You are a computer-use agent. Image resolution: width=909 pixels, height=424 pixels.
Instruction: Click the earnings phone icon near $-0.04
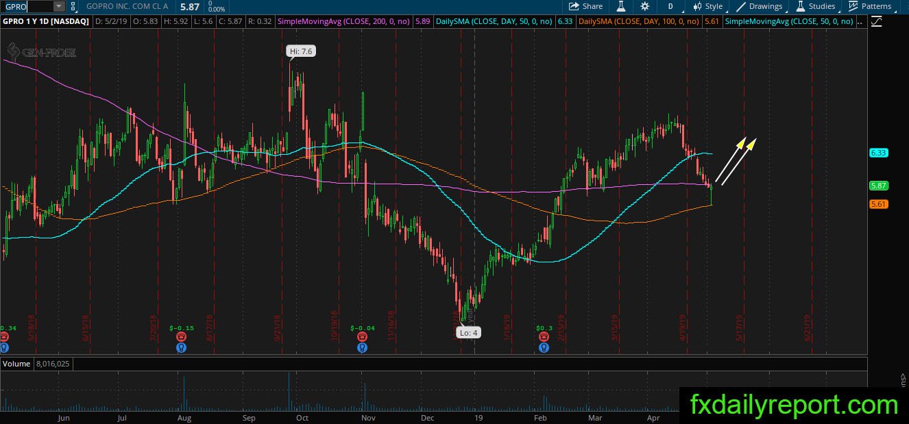click(362, 337)
